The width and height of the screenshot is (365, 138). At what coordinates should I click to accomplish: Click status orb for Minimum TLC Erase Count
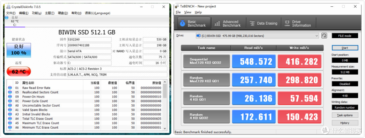click(x=10, y=128)
